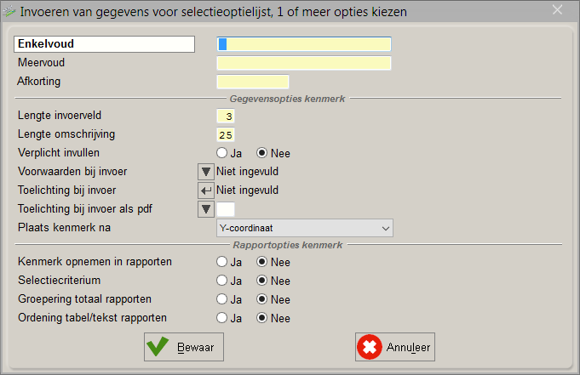Click the green checkmark Bewaar icon
Screen dimensions: 580x375
158,347
